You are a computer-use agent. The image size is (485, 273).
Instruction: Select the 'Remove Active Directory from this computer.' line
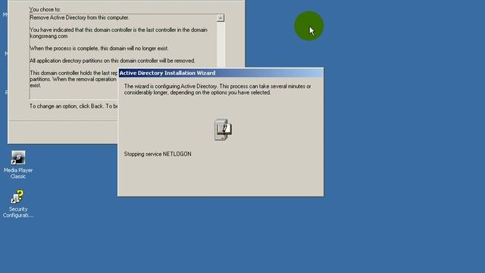[79, 17]
